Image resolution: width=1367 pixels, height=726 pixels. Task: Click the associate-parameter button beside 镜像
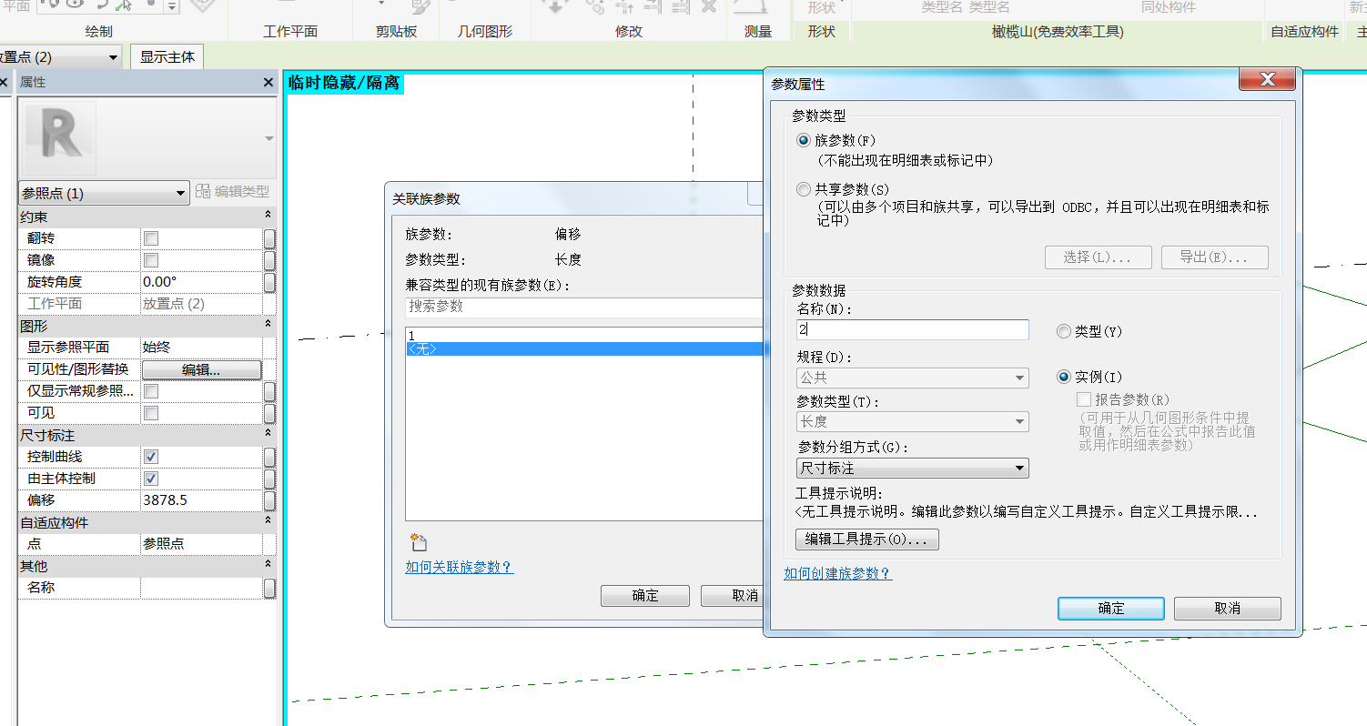(x=269, y=260)
